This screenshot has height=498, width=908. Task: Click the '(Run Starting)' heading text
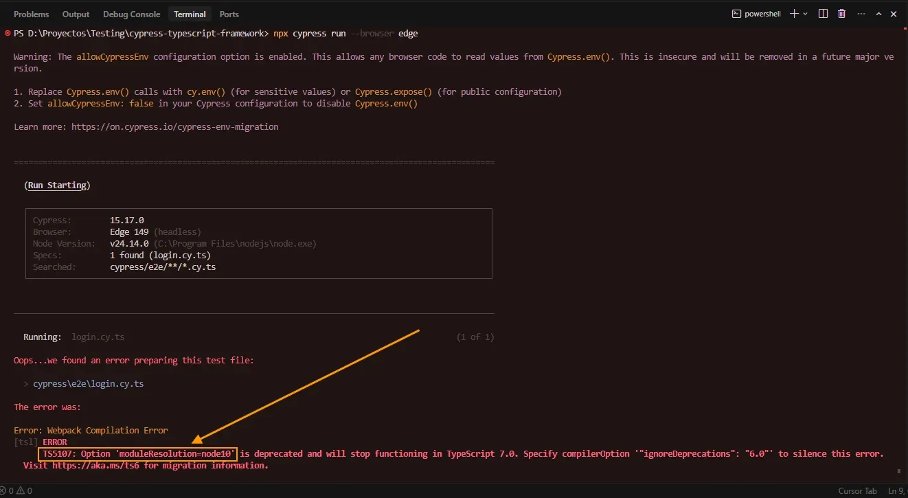(x=57, y=185)
